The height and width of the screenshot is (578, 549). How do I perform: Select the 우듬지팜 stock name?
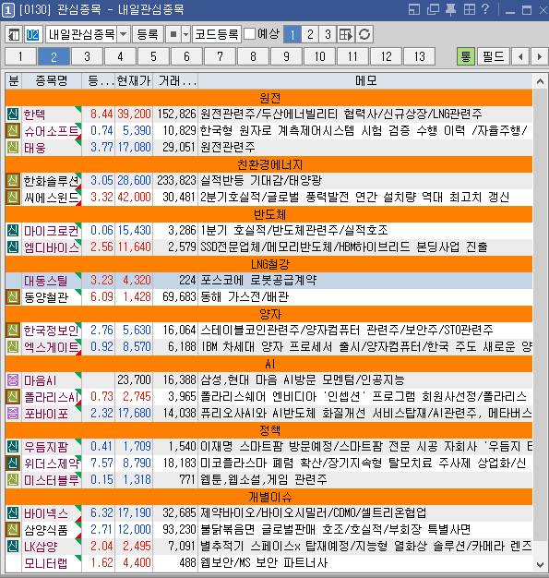(x=46, y=446)
